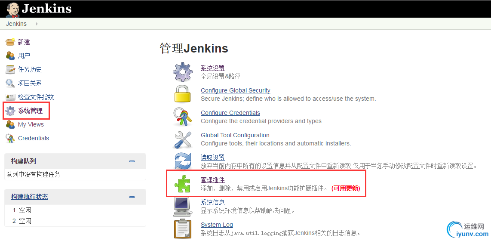
Task: Click the 队列中没有构建任务 text
Action: [33, 175]
